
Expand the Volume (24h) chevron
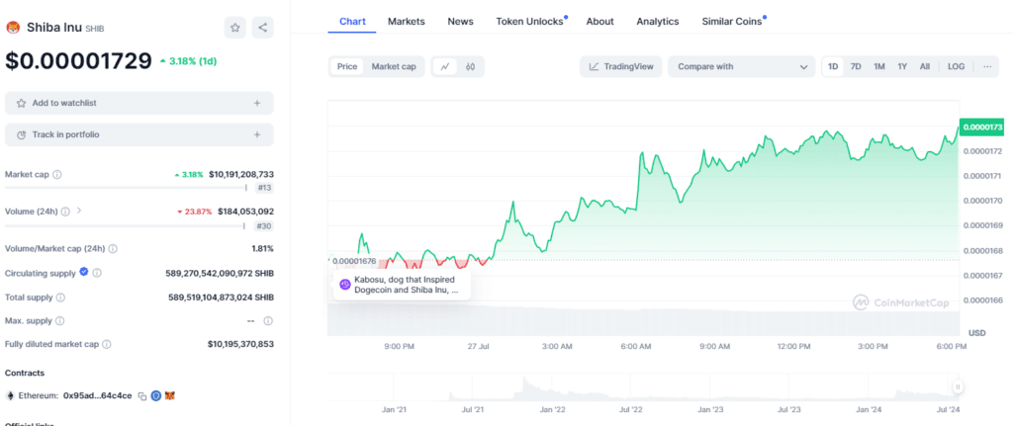[x=79, y=211]
